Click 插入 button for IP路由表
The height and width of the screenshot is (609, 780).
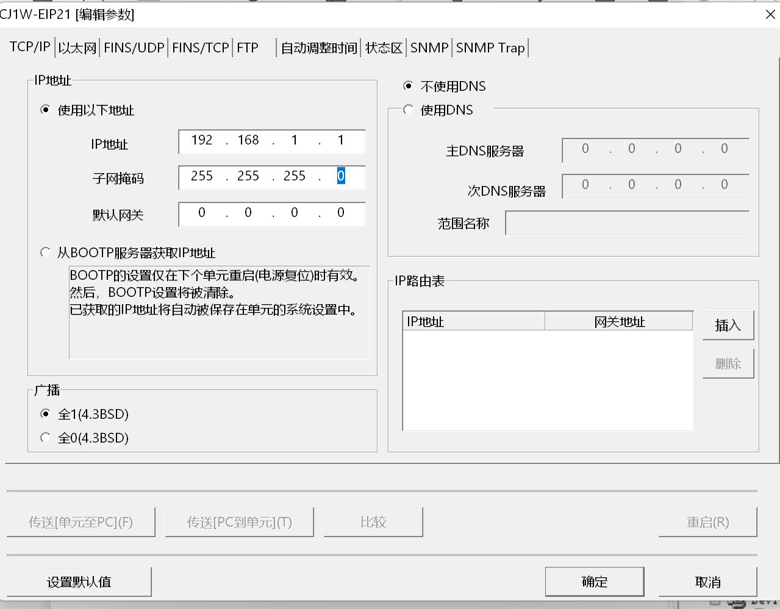(728, 326)
